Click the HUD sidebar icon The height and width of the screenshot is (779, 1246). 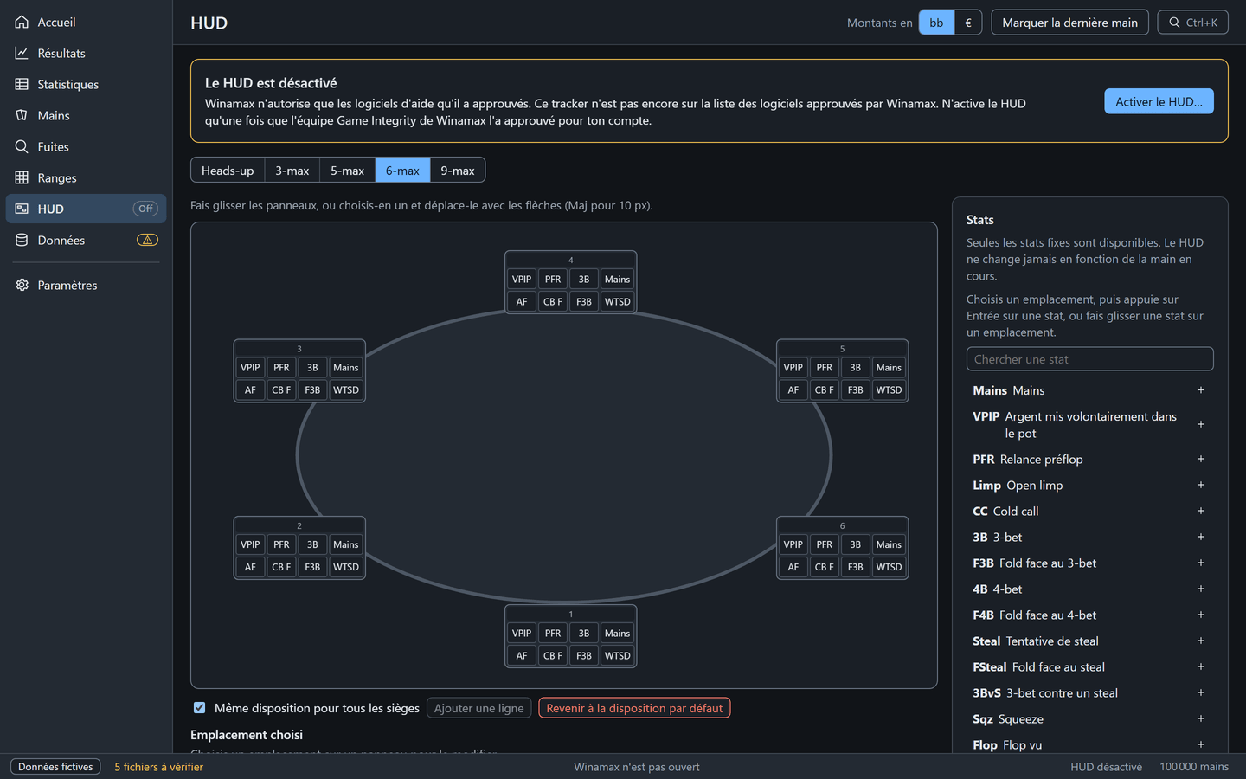coord(22,209)
